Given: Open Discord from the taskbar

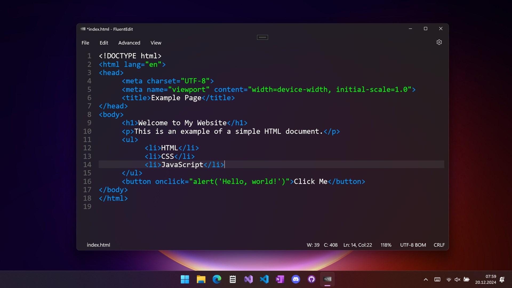Looking at the screenshot, I should coord(296,279).
